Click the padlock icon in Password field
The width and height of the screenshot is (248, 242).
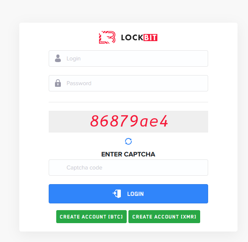tap(58, 83)
